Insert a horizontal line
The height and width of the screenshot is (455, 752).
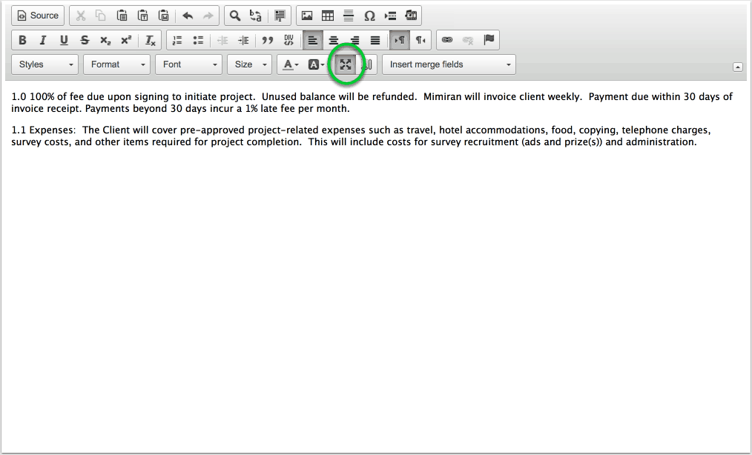[x=348, y=16]
